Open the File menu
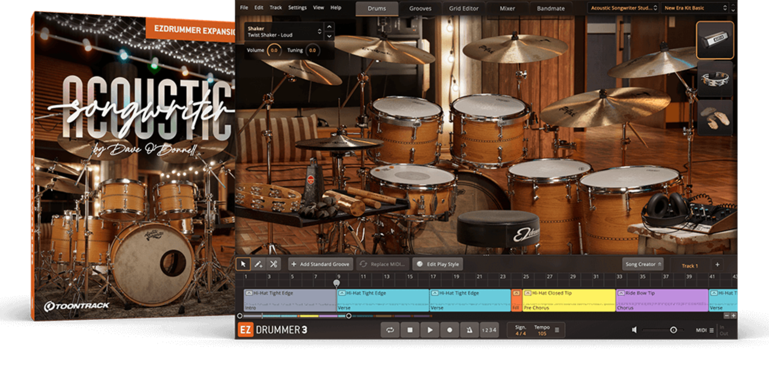Image resolution: width=769 pixels, height=374 pixels. pos(244,7)
